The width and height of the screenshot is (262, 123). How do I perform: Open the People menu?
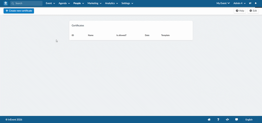pos(79,3)
